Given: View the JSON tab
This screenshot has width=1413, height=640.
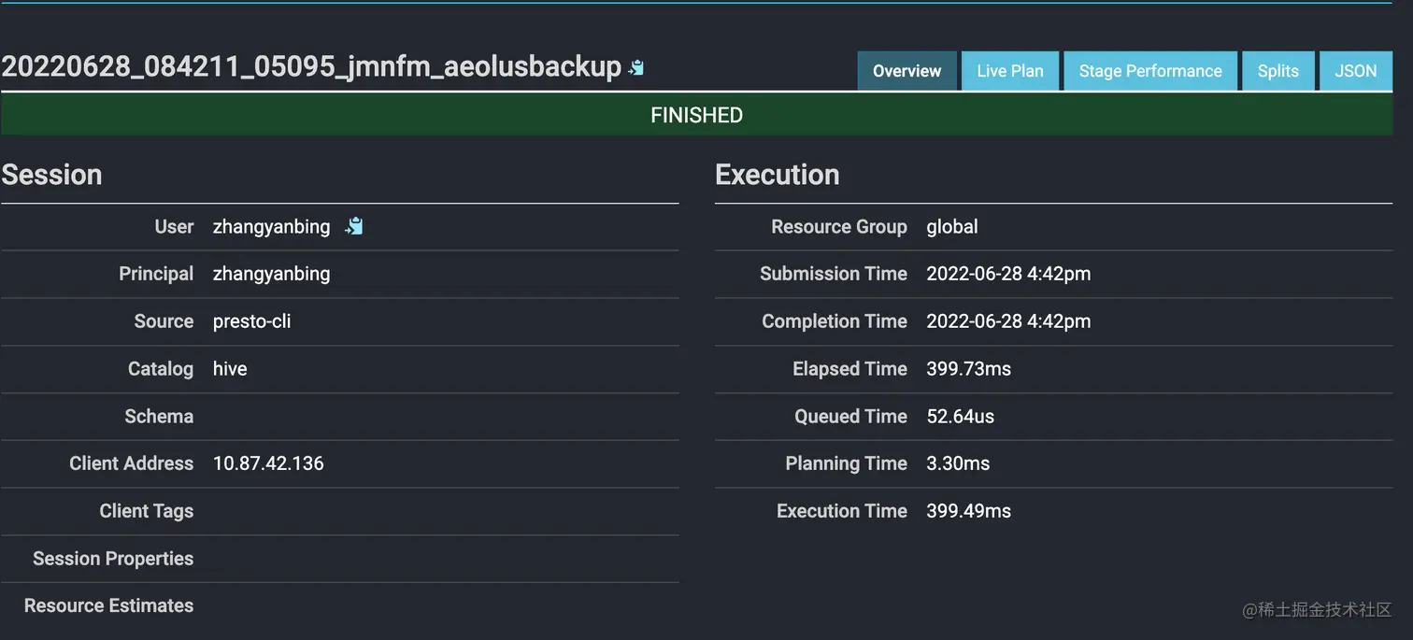Looking at the screenshot, I should 1355,71.
